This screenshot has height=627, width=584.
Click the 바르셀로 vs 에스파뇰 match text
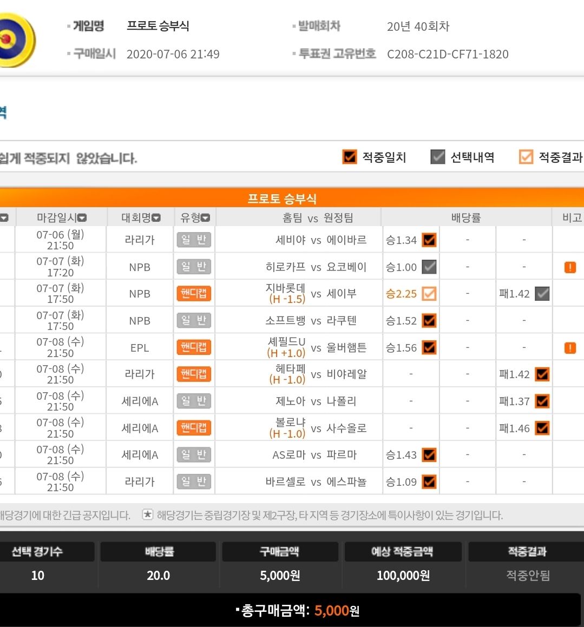click(316, 481)
